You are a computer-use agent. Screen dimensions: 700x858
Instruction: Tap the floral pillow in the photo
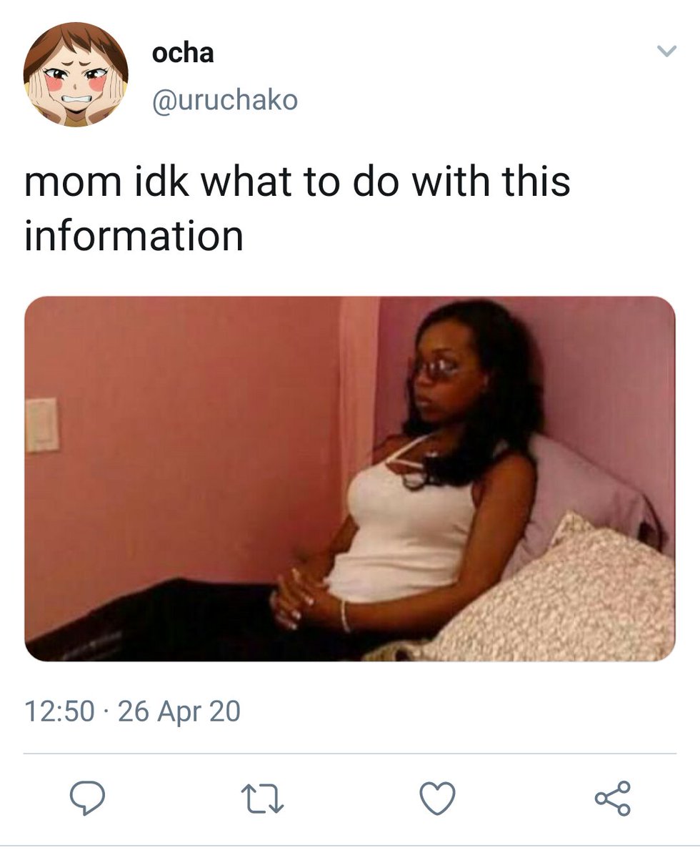pos(564,597)
